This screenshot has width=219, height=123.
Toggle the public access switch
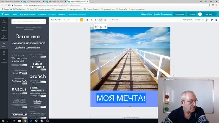tap(200, 14)
